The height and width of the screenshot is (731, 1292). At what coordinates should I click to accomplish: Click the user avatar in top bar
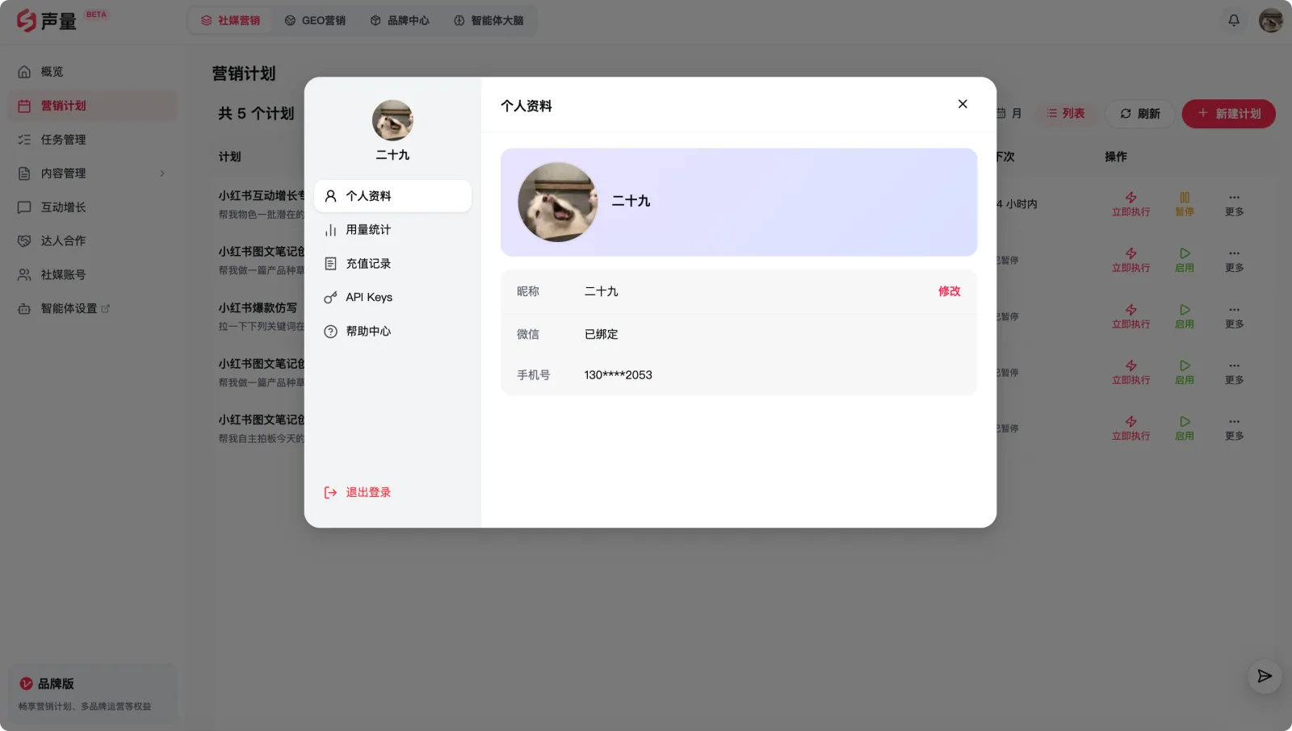click(1270, 20)
